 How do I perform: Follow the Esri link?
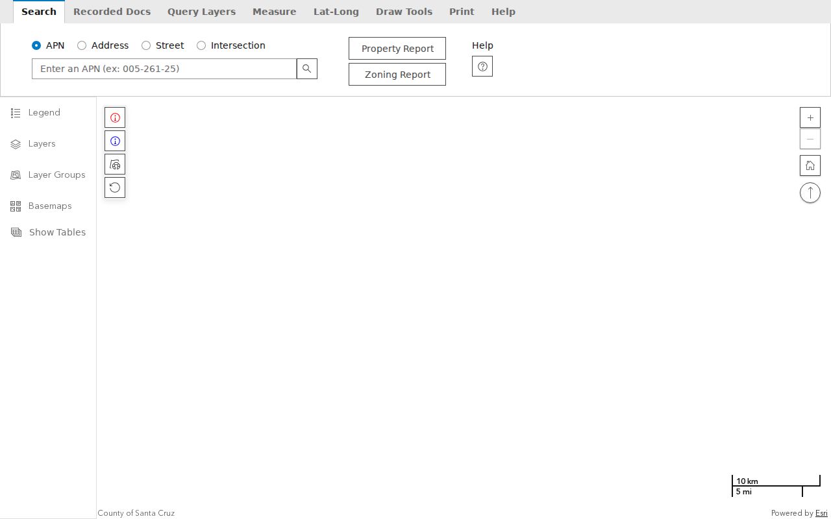(x=821, y=513)
